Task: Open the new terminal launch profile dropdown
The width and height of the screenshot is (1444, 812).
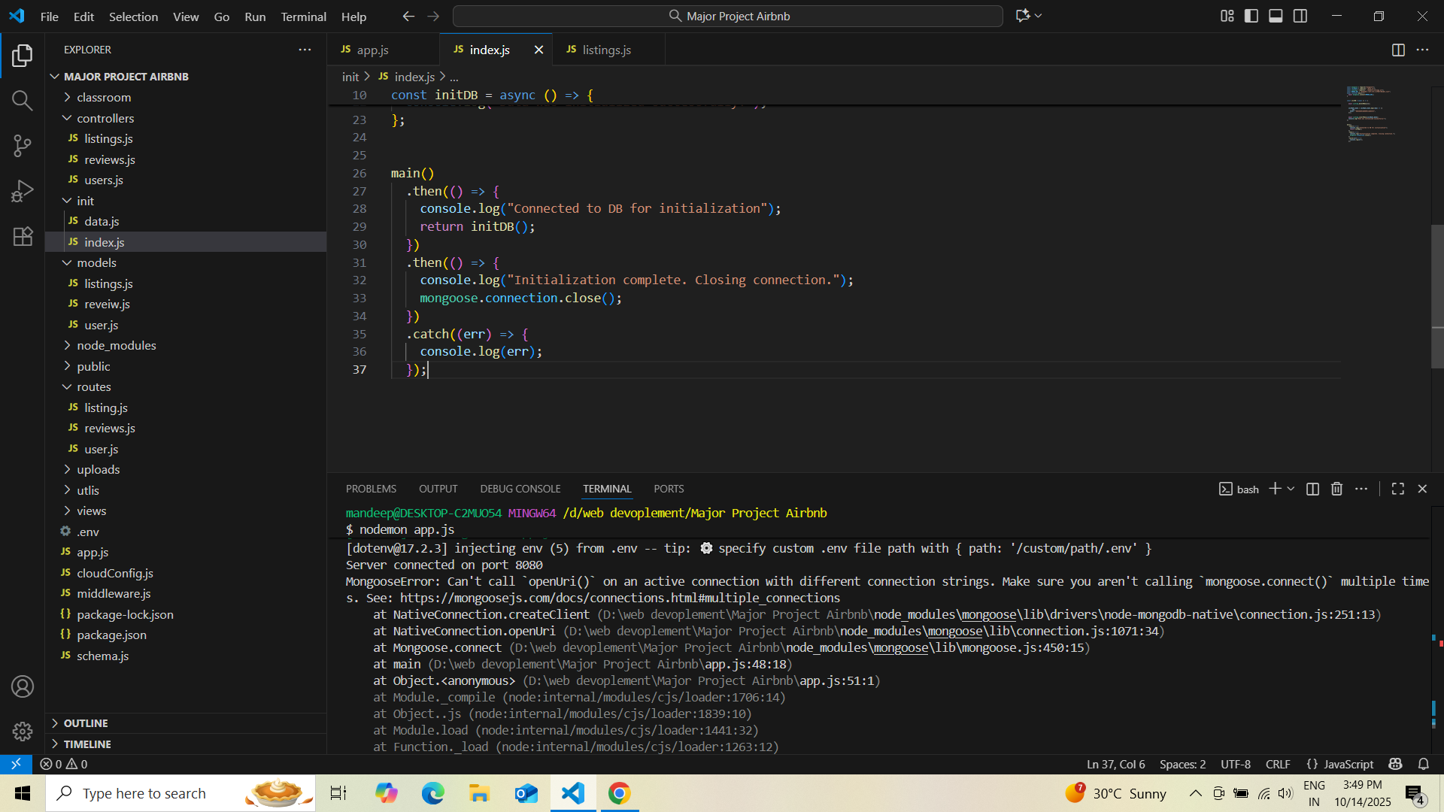Action: click(1291, 489)
